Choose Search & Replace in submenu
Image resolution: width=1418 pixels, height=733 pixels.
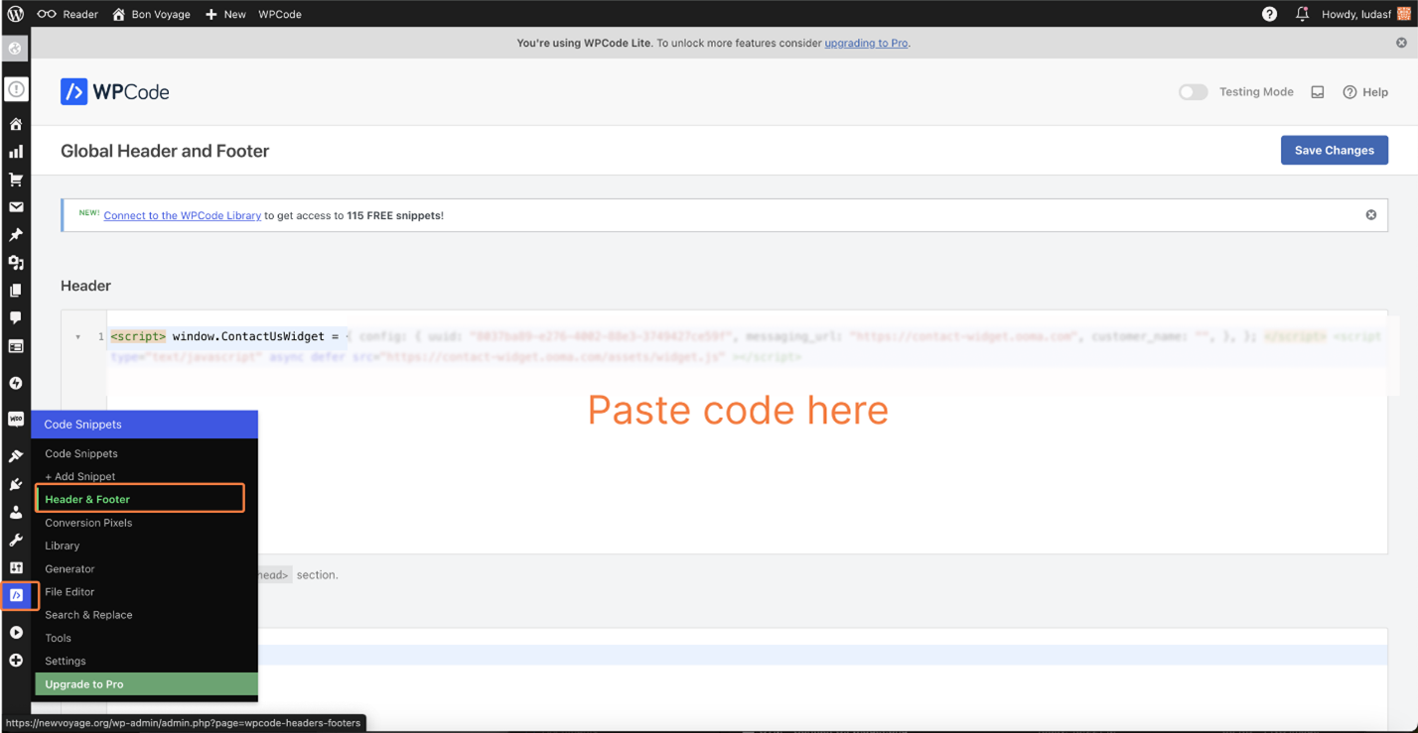[x=88, y=615]
